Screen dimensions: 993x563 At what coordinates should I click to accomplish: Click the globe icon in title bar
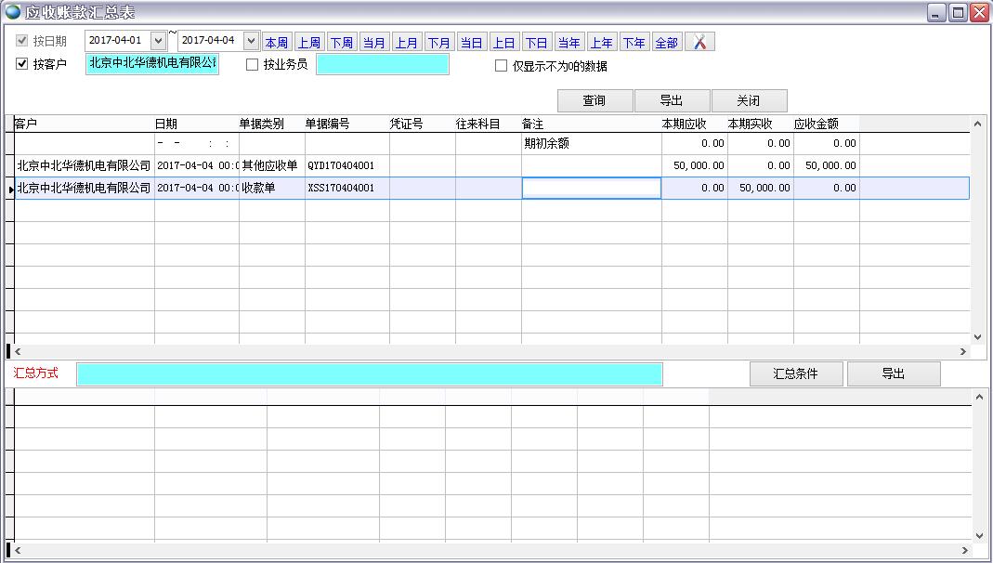13,12
